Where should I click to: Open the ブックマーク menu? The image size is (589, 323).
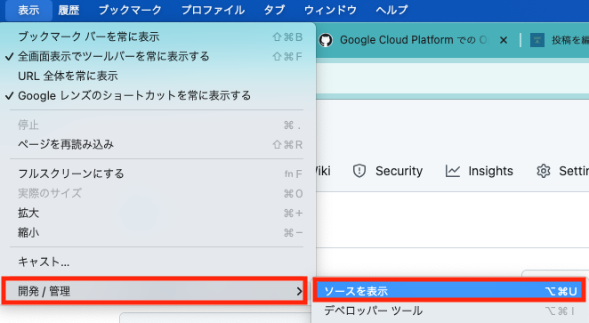pyautogui.click(x=130, y=10)
